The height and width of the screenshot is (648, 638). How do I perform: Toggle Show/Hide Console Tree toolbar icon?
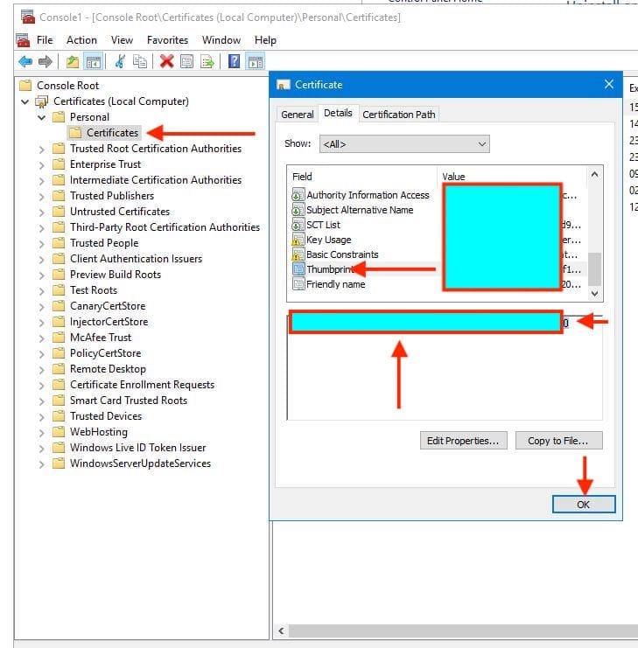[x=92, y=61]
